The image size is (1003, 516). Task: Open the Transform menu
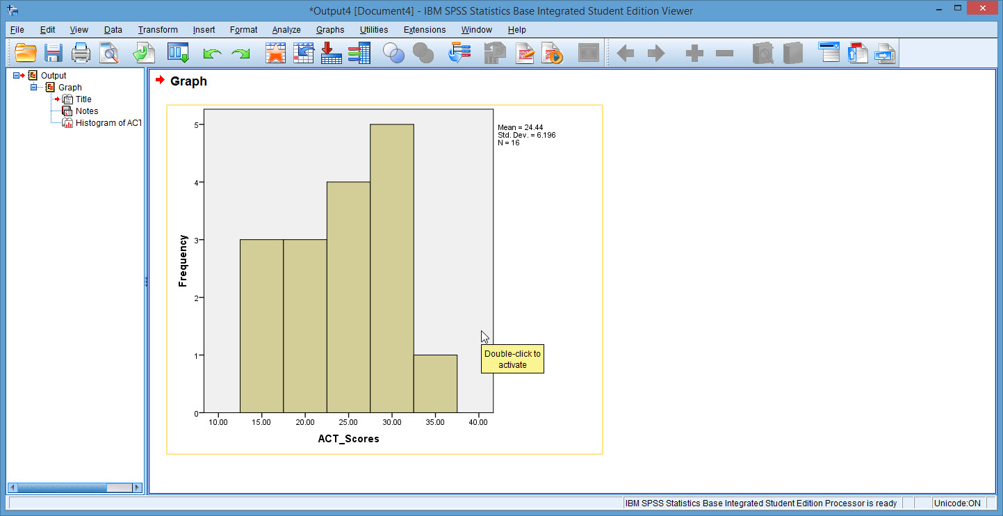(158, 30)
